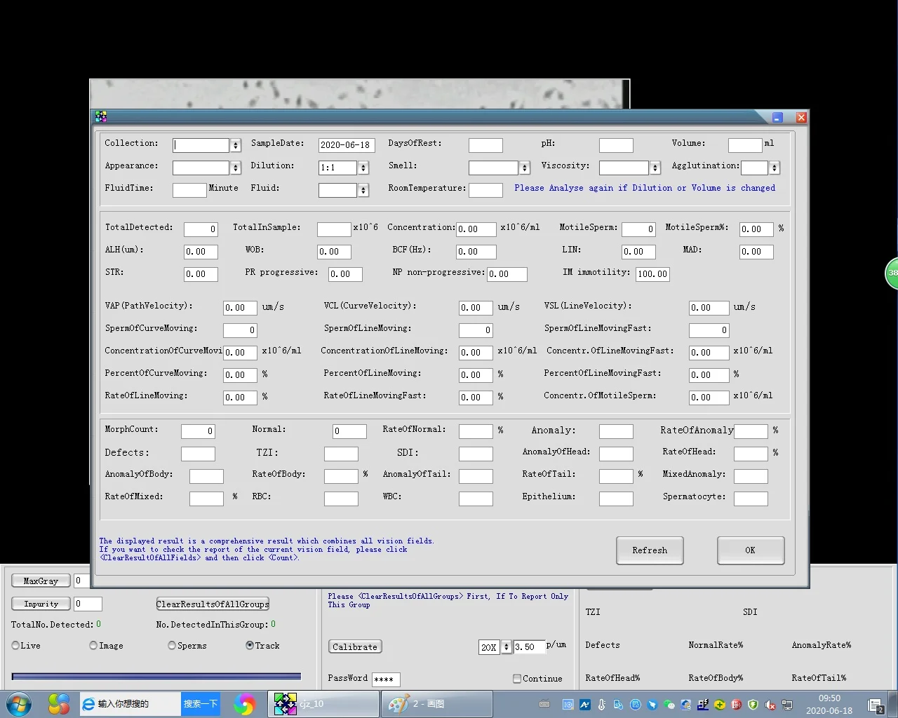Click the blue progress bar at bottom left
898x718 pixels.
coord(156,676)
